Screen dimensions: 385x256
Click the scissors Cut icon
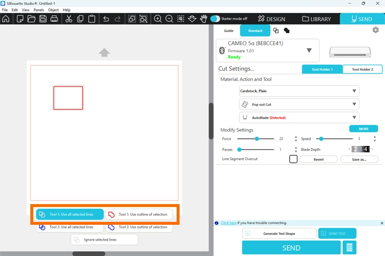click(x=68, y=19)
